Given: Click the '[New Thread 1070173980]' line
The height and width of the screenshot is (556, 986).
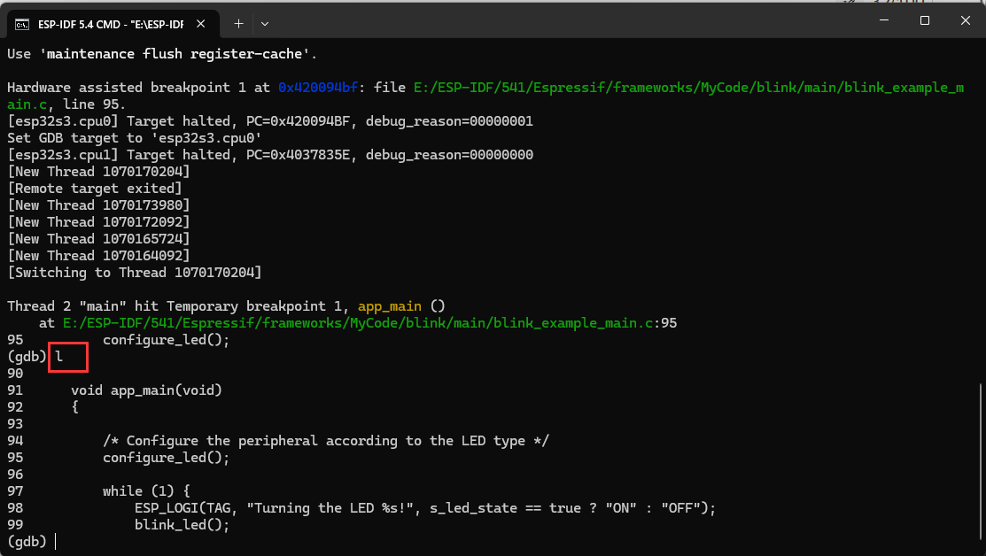Looking at the screenshot, I should (x=98, y=205).
